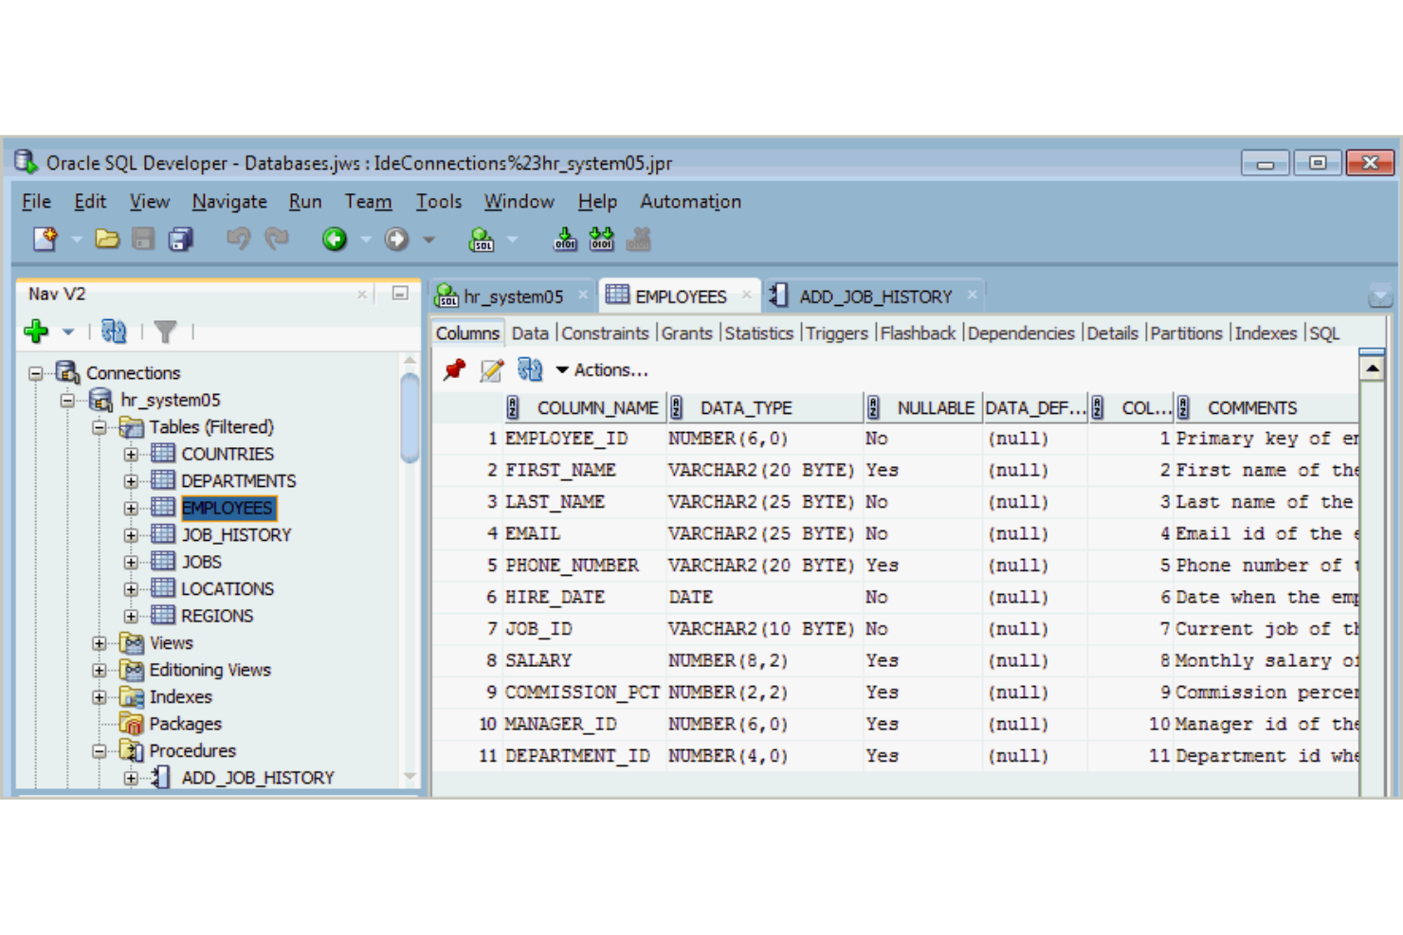Undo the last action
The height and width of the screenshot is (935, 1403).
tap(239, 239)
